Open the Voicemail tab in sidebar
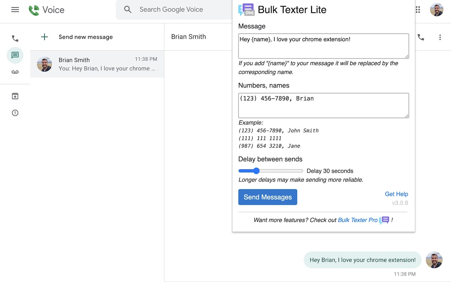This screenshot has width=451, height=282. [x=15, y=72]
